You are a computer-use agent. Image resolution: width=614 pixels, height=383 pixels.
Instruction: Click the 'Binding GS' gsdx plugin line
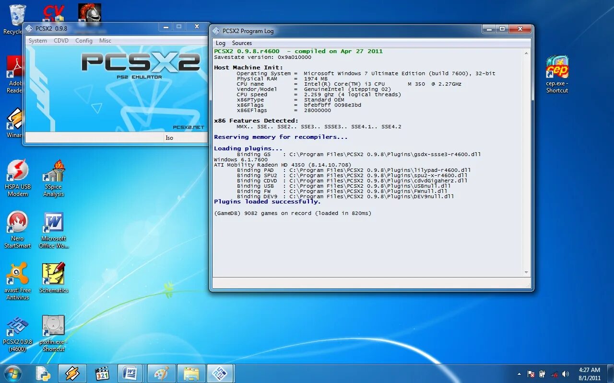coord(359,154)
